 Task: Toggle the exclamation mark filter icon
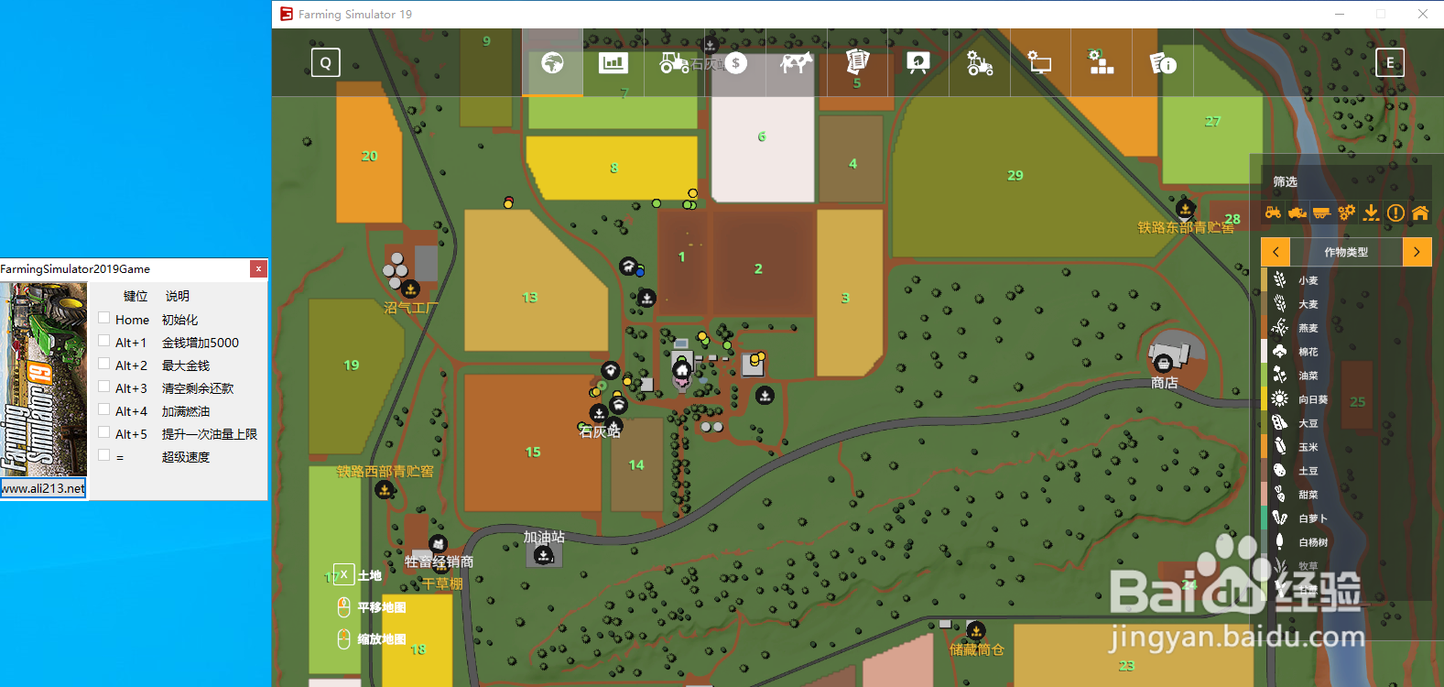[1395, 213]
